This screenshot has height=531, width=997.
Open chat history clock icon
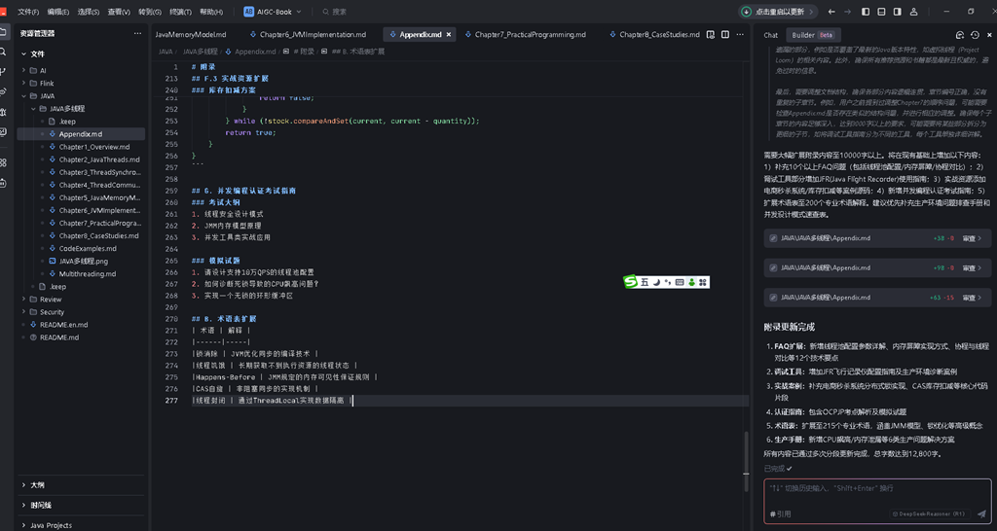point(975,35)
